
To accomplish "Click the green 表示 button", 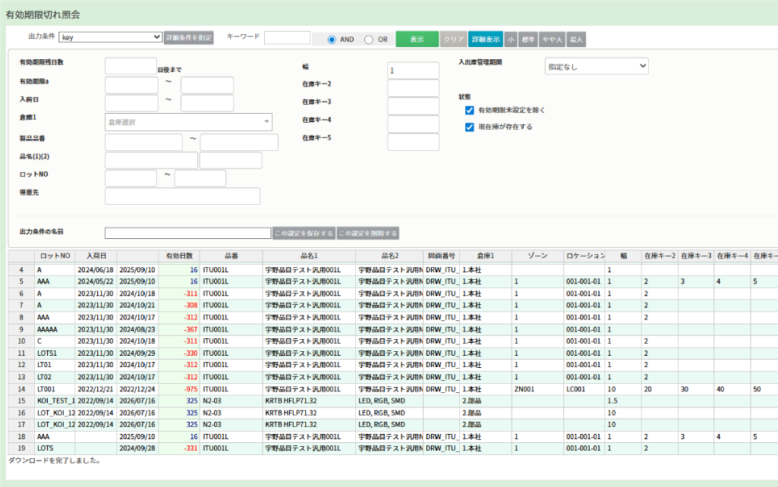I will [x=417, y=39].
